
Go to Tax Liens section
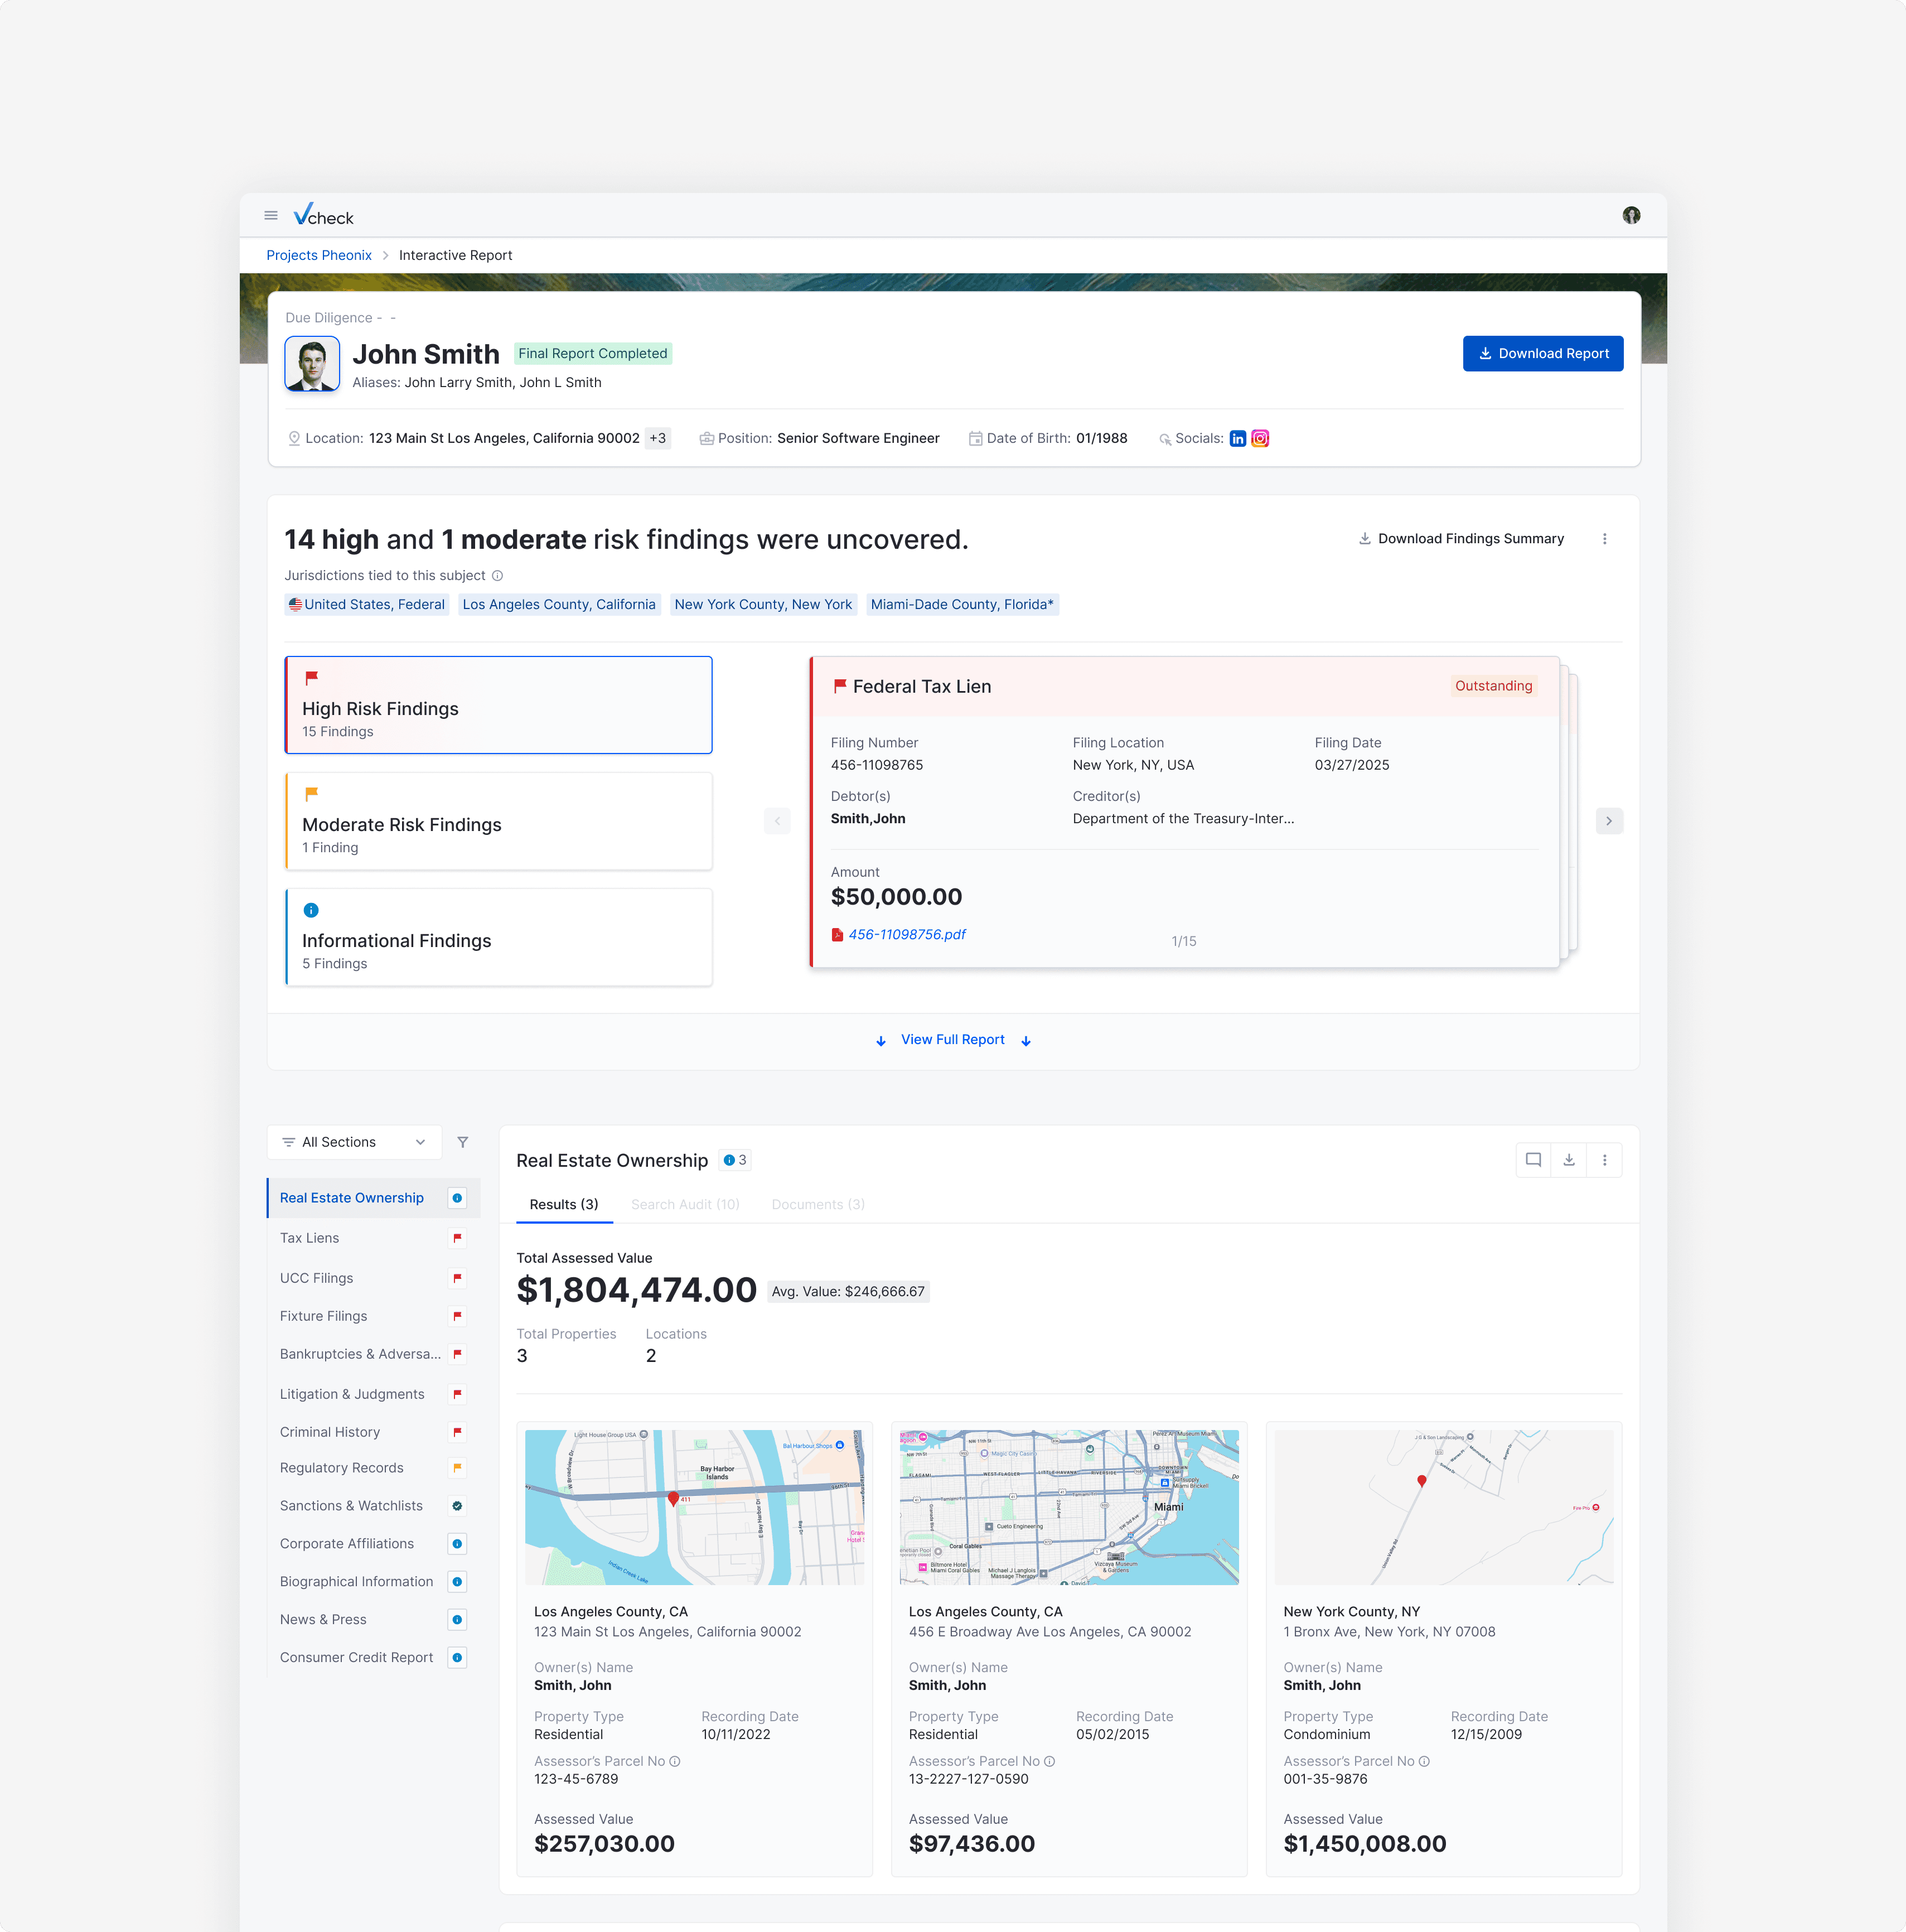(310, 1238)
